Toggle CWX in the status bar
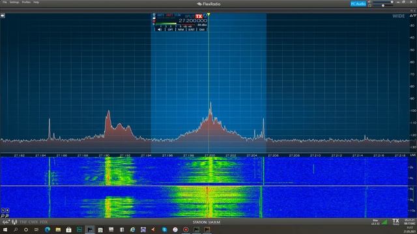The image size is (417, 234). [x=33, y=222]
